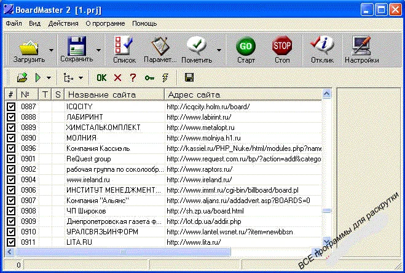Click the Загрузить folder icon
Screen dimensions: 405x273
point(29,47)
